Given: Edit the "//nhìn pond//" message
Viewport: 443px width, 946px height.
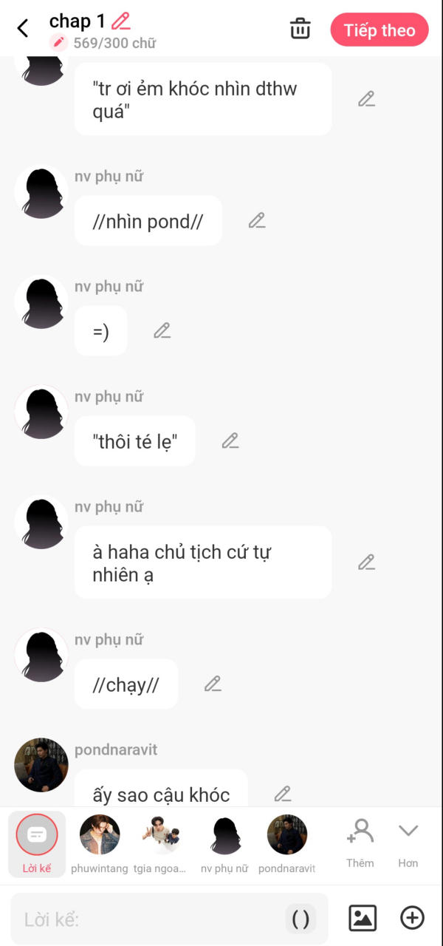Looking at the screenshot, I should click(257, 220).
